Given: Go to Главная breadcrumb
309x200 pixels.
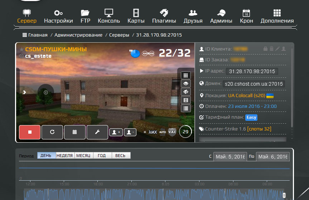Looking at the screenshot, I should coord(38,35).
